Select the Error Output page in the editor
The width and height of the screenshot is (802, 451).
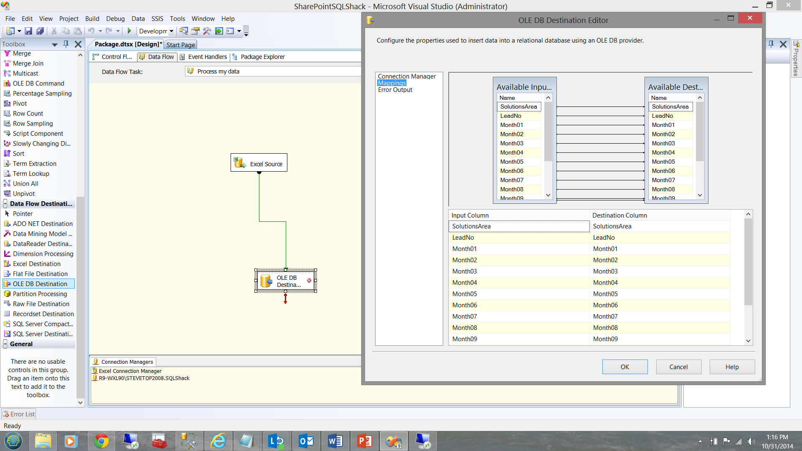(x=395, y=90)
